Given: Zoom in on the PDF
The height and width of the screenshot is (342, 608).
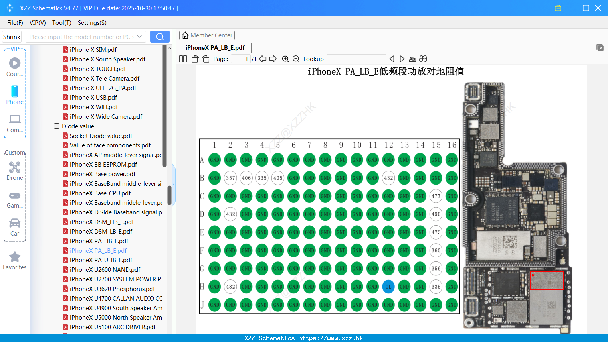Looking at the screenshot, I should click(285, 59).
